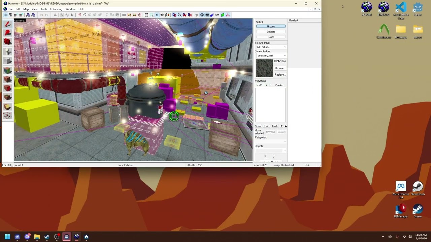Viewport: 431px width, 242px height.
Task: Click the Cut scissors icon
Action: (106, 15)
